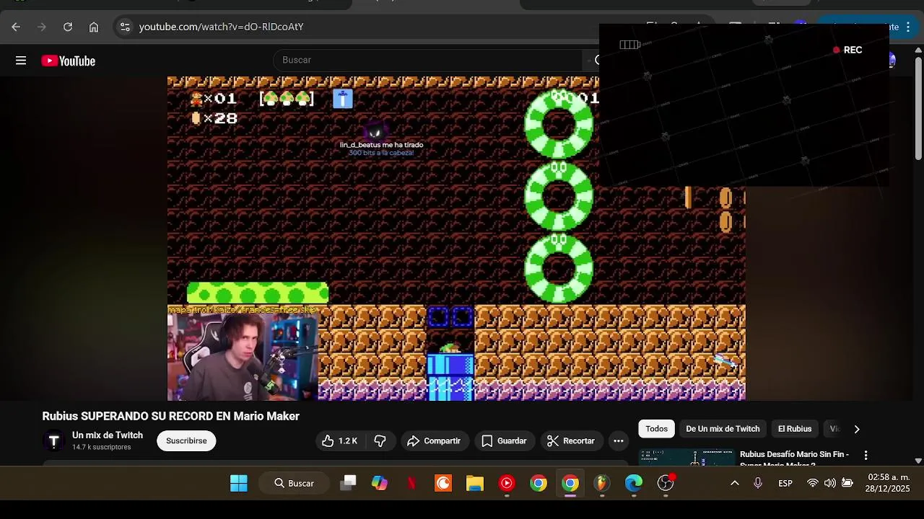Open OBS Studio from the taskbar
Screen dimensions: 924x519
666,483
